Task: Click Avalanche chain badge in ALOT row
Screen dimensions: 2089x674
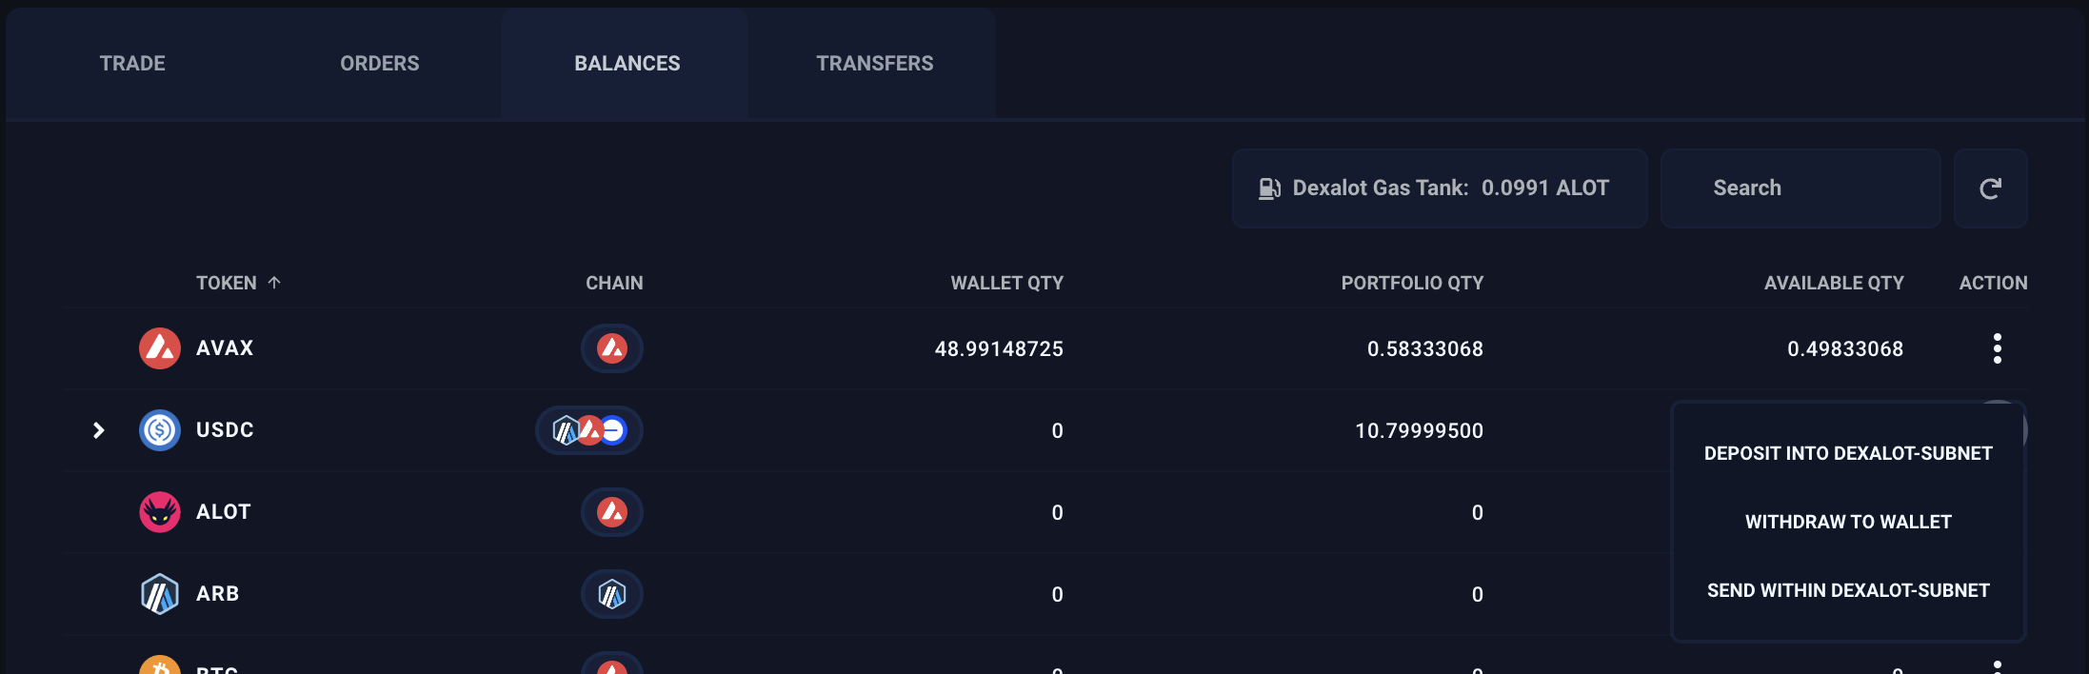Action: pos(612,512)
